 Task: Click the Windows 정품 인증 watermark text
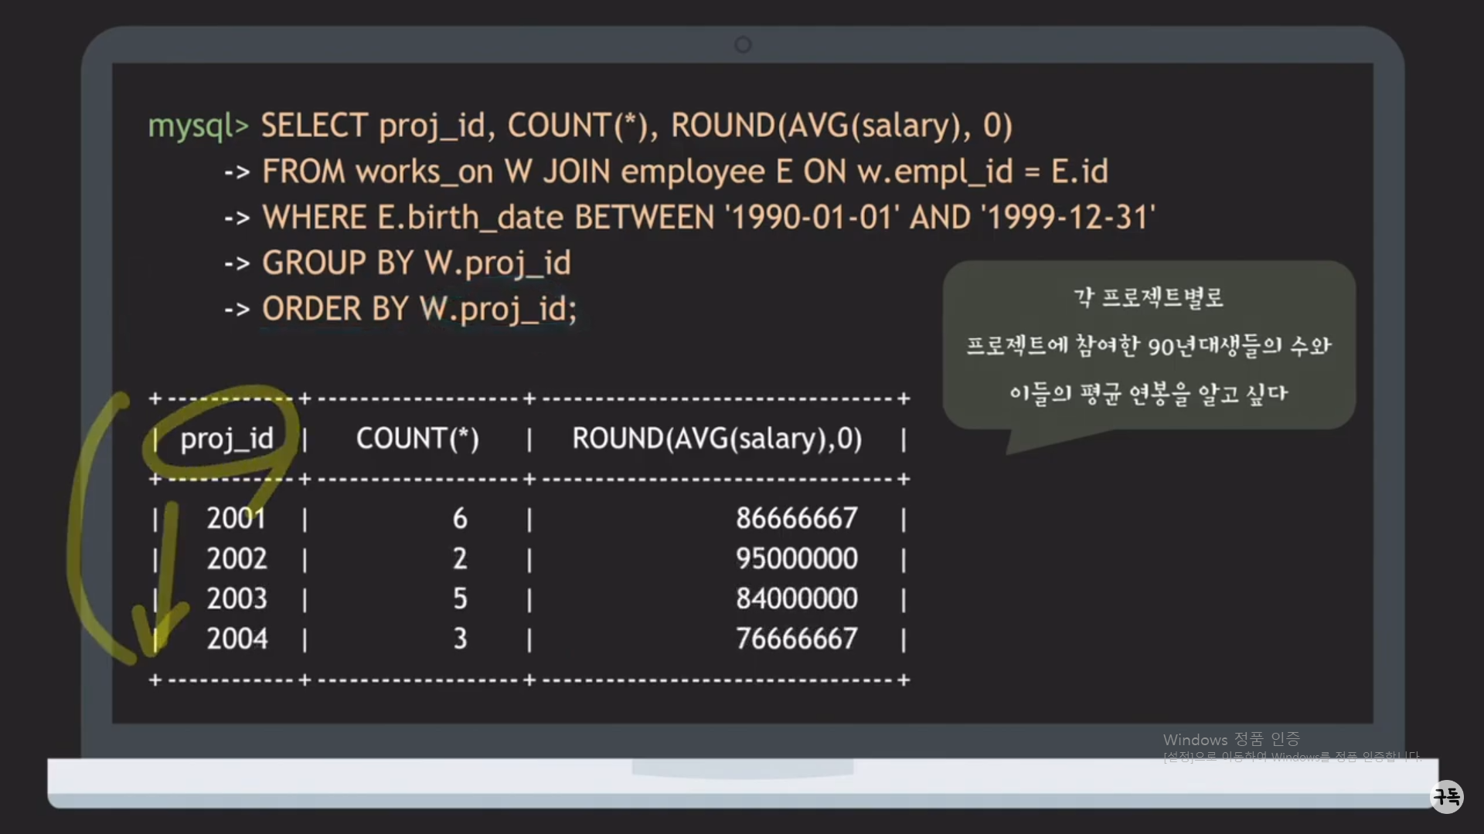(1231, 740)
